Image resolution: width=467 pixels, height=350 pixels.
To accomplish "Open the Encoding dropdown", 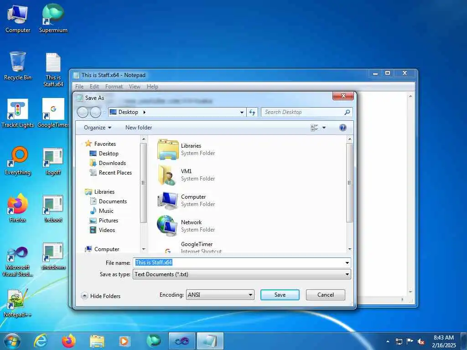I will 250,295.
